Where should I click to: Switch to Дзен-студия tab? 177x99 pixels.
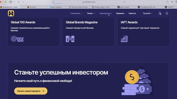123,7
